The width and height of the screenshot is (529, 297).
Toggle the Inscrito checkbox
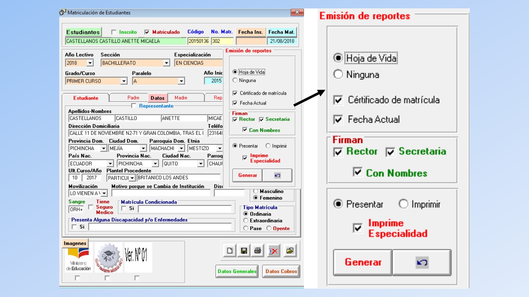coord(114,32)
